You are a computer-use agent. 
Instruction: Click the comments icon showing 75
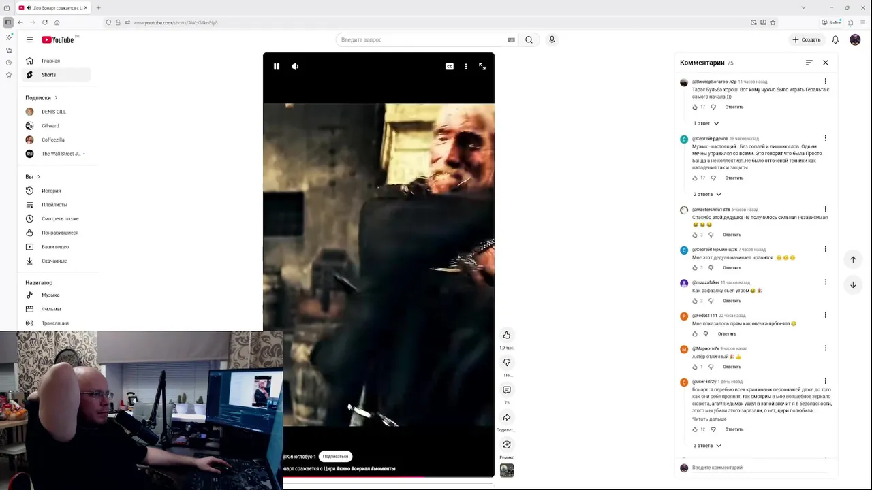pos(507,390)
